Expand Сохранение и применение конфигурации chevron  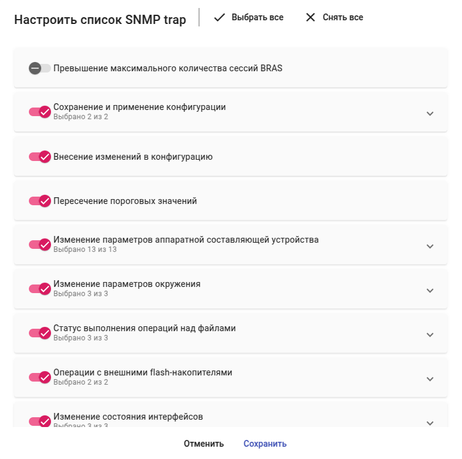pos(430,114)
